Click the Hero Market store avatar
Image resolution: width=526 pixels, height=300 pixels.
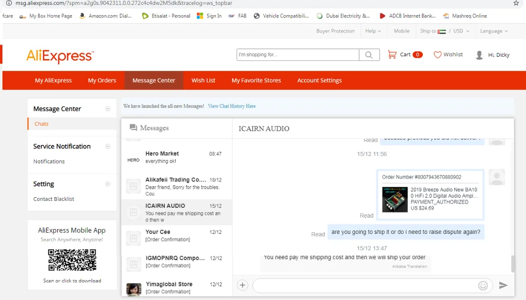(133, 160)
